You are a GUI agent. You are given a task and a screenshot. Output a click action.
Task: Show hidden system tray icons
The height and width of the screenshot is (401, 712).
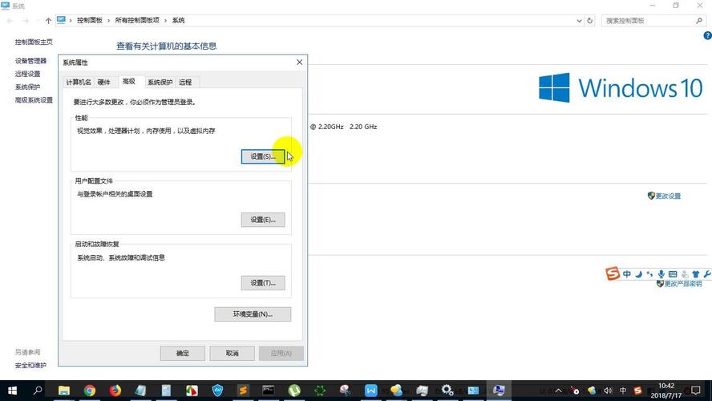click(x=559, y=391)
